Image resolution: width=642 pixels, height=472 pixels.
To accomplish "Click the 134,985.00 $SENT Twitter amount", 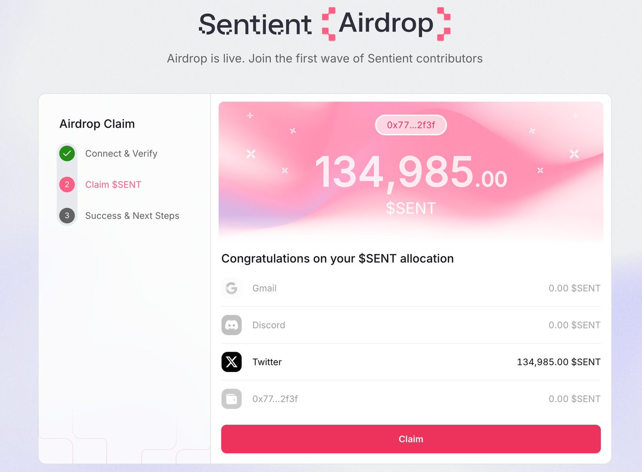I will click(x=558, y=362).
